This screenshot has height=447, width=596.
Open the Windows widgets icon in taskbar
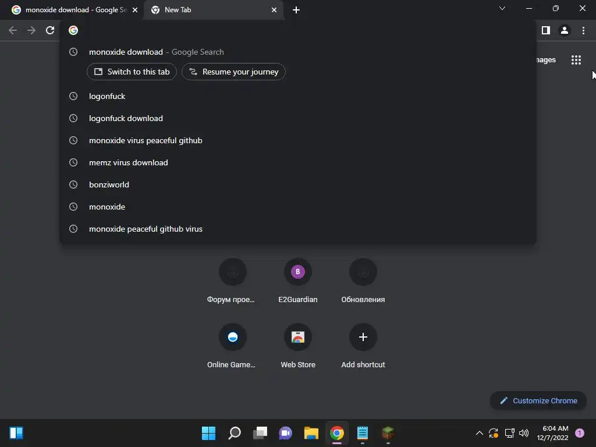tap(16, 433)
